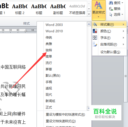
Task: Click document text 共计新增网民
Action: coord(13,86)
